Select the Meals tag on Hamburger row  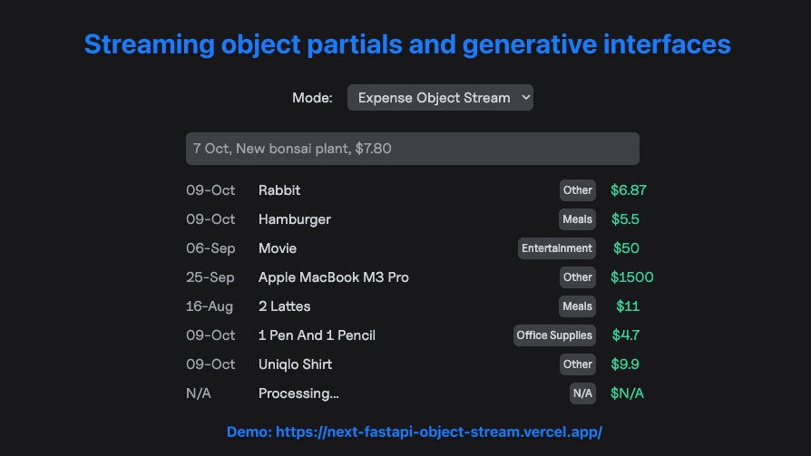577,219
